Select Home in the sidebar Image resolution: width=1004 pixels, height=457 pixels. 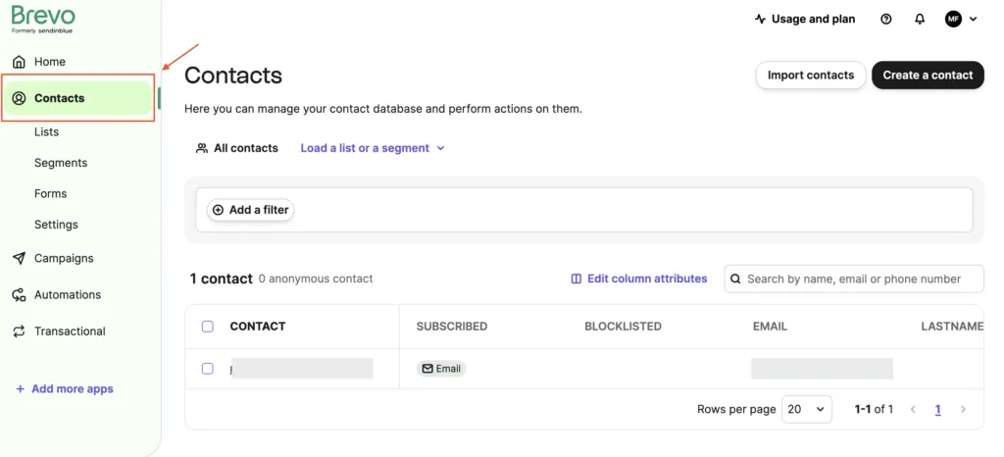point(50,62)
